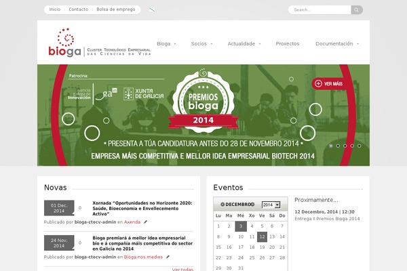Click in the Search input field
This screenshot has height=271, width=407.
pyautogui.click(x=319, y=10)
